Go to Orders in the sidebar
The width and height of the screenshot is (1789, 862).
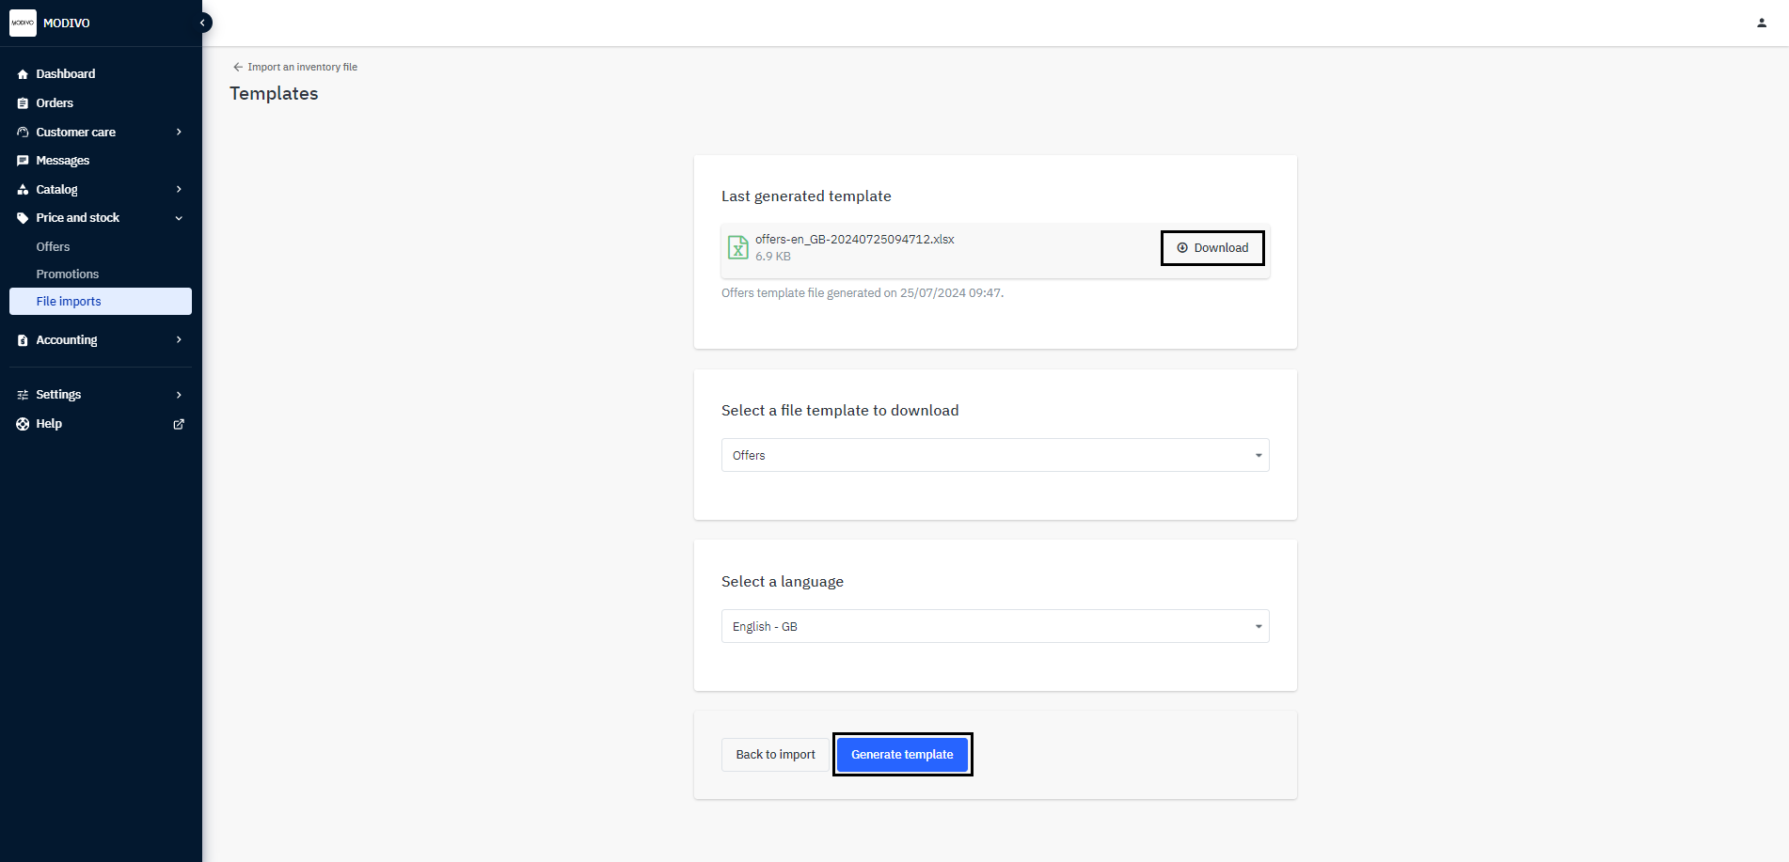tap(55, 103)
